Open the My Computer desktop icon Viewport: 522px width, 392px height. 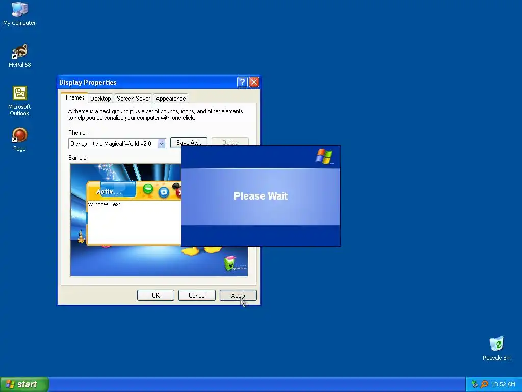click(19, 14)
